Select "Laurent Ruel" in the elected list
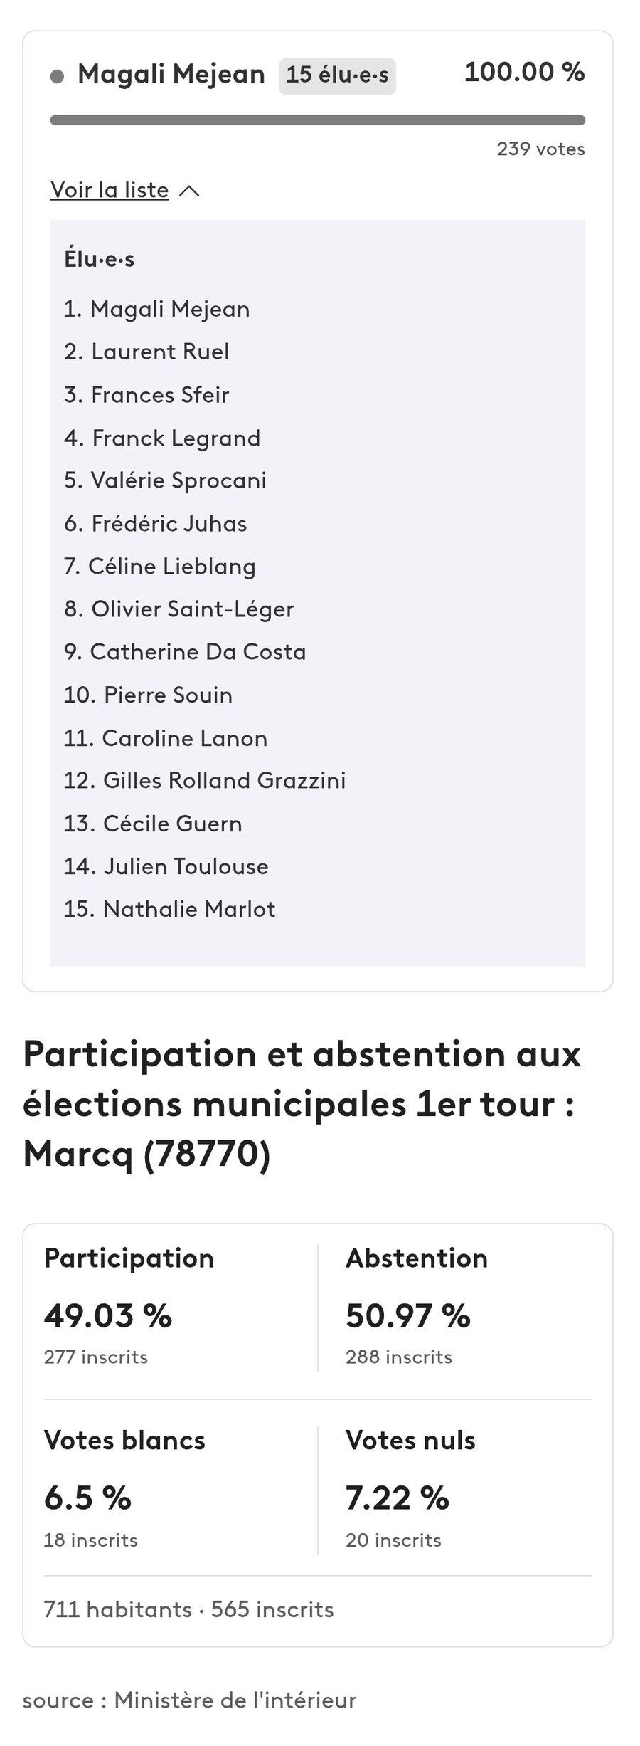Viewport: 640px width, 1746px height. 160,352
